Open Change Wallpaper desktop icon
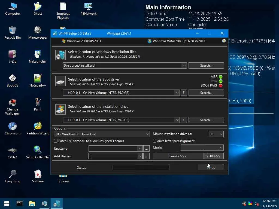Image resolution: width=279 pixels, height=209 pixels. tap(13, 107)
